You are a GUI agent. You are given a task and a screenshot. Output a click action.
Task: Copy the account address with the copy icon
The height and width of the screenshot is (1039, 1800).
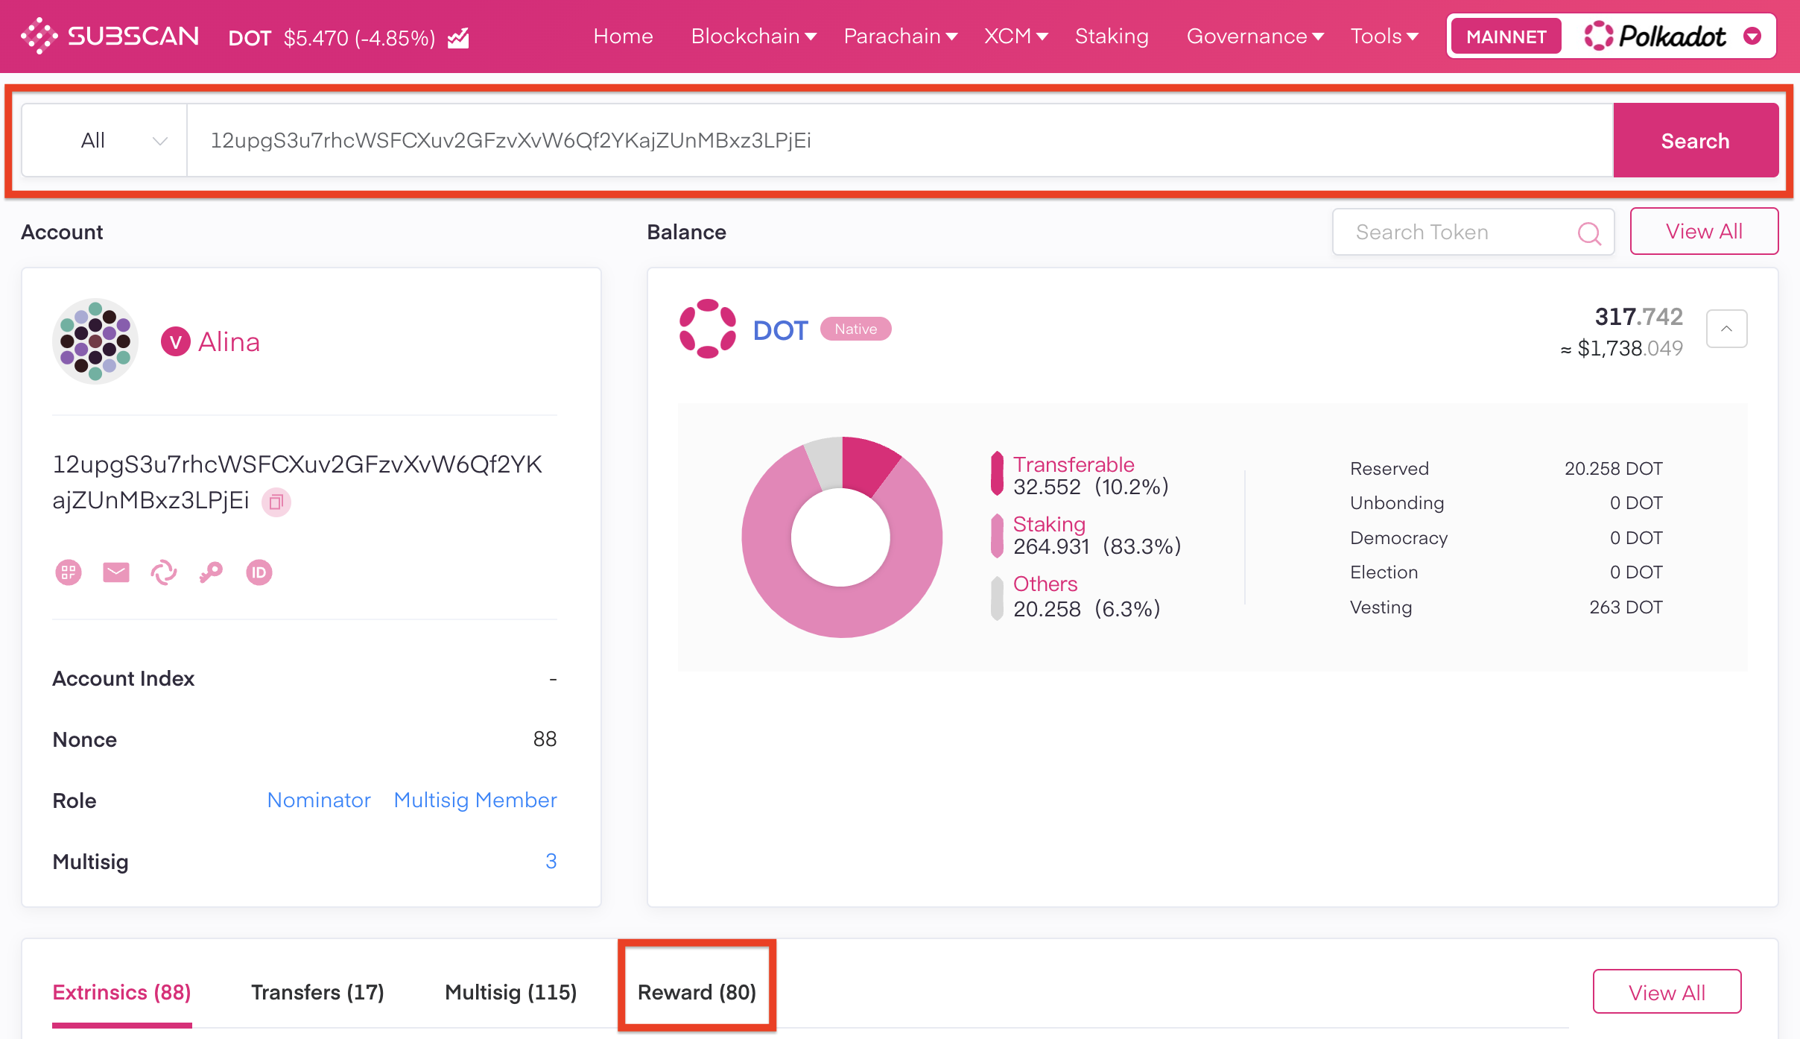click(x=276, y=502)
